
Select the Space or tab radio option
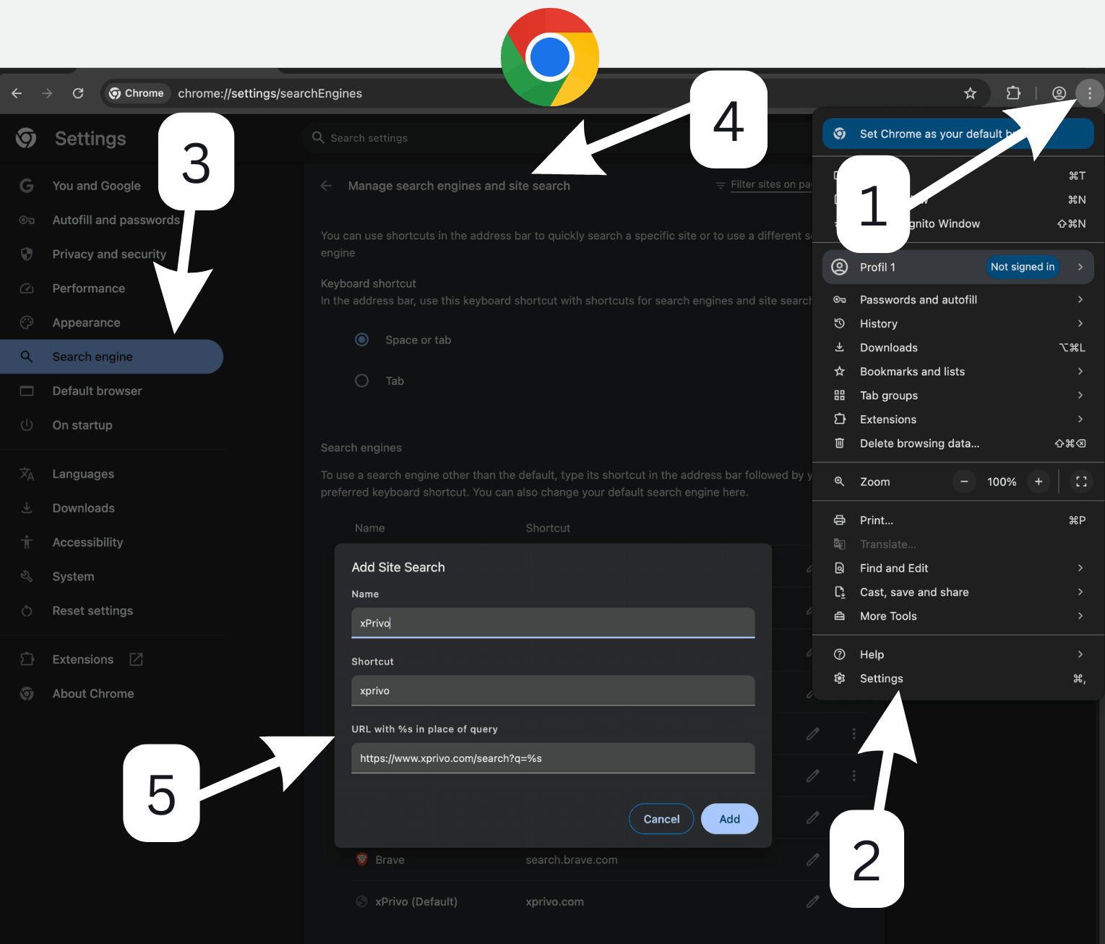[x=362, y=340]
